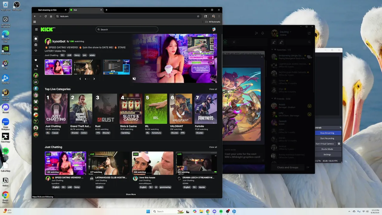
Task: Open OBS virtual camera settings gear
Action: (339, 144)
